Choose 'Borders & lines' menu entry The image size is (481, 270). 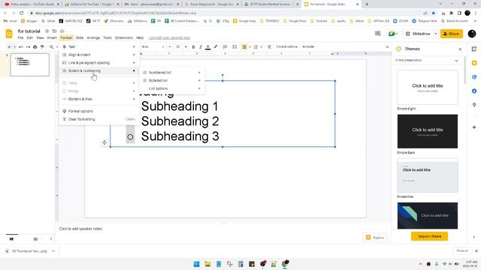coord(98,99)
